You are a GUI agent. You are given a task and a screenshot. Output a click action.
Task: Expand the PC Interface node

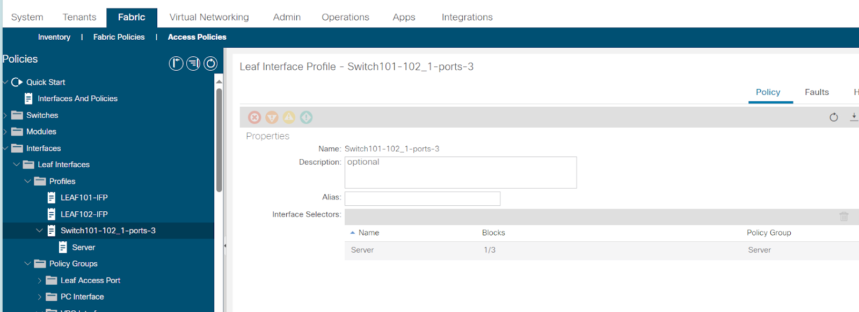pyautogui.click(x=40, y=297)
